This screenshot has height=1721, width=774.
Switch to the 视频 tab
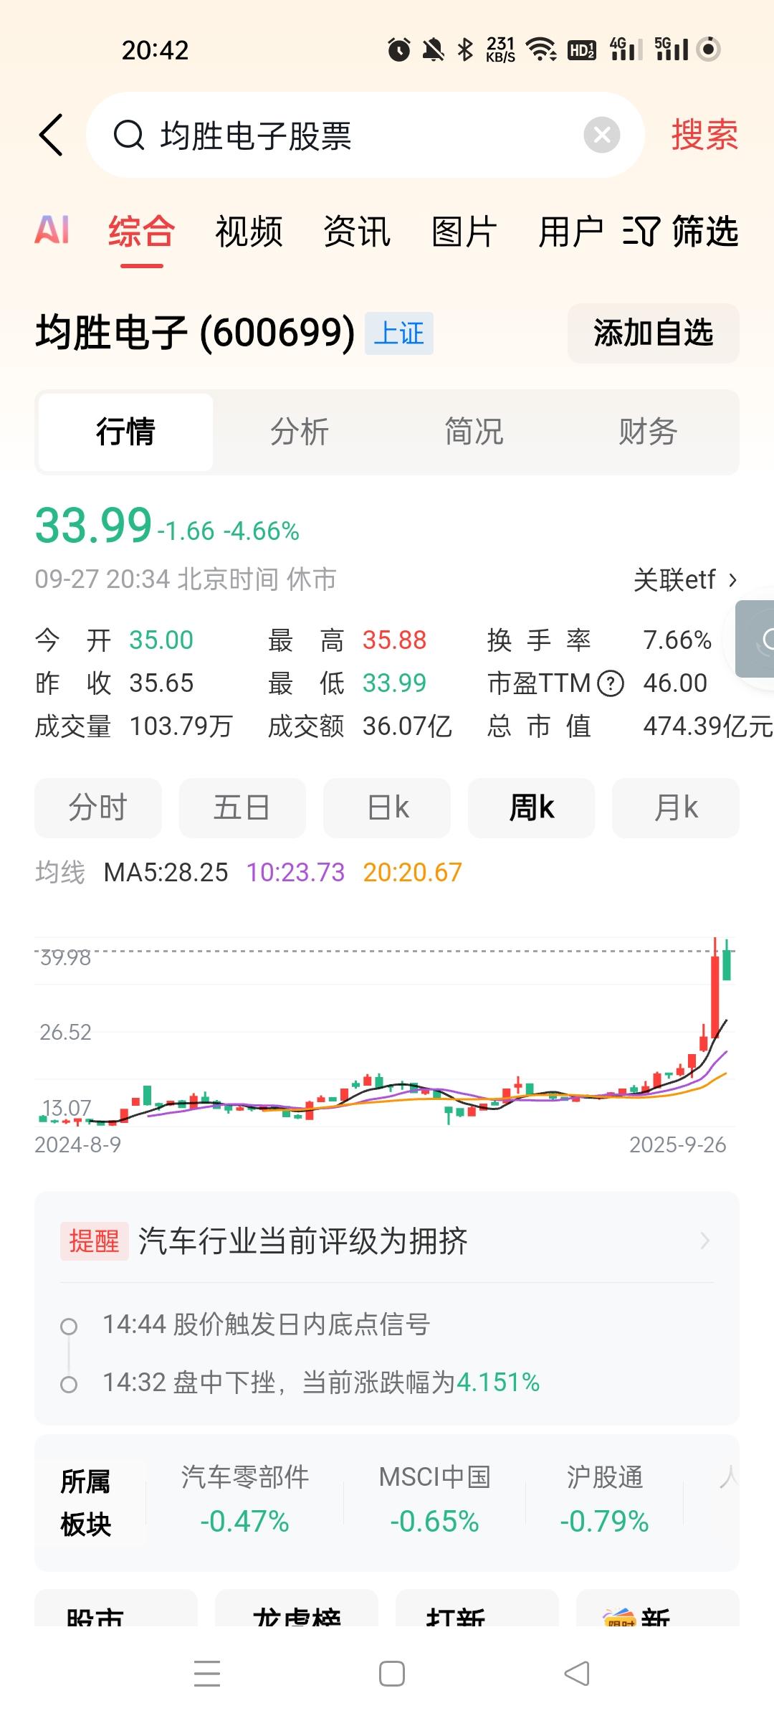pos(249,232)
